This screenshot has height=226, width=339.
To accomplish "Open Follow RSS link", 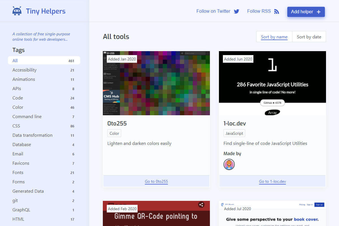I will [263, 11].
